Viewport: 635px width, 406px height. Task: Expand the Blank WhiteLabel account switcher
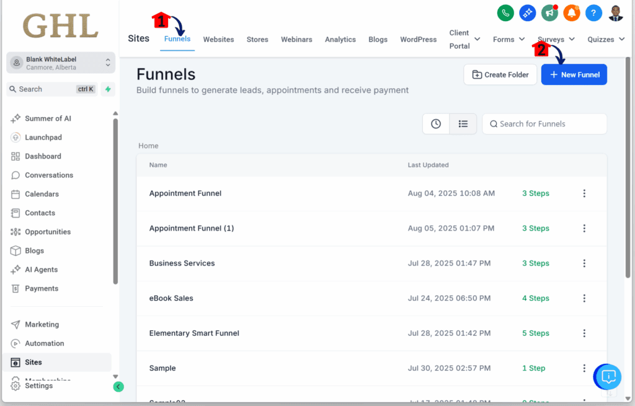pyautogui.click(x=61, y=63)
